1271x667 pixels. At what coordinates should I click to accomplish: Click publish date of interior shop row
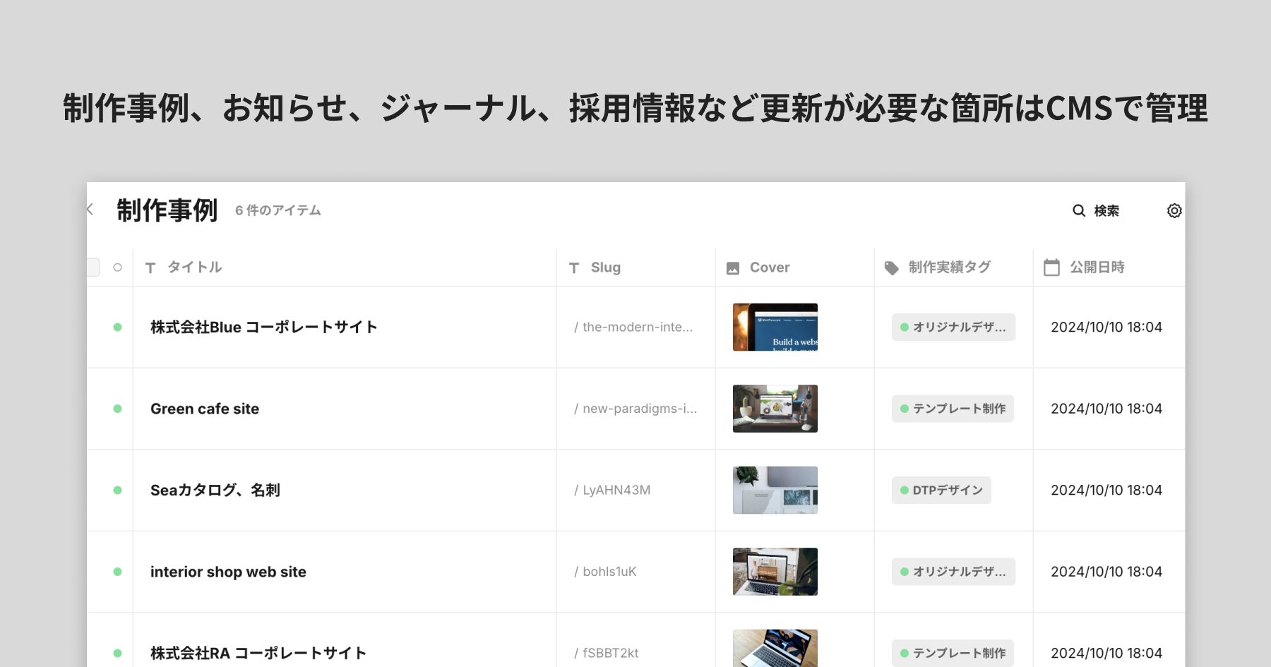[1106, 572]
